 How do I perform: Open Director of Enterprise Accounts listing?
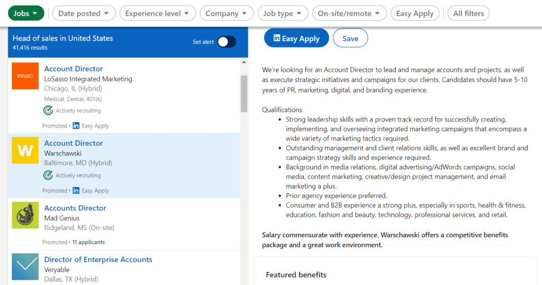pyautogui.click(x=98, y=260)
